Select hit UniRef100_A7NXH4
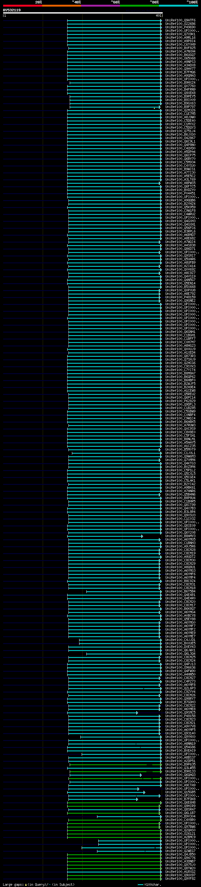The image size is (201, 887). click(x=180, y=51)
